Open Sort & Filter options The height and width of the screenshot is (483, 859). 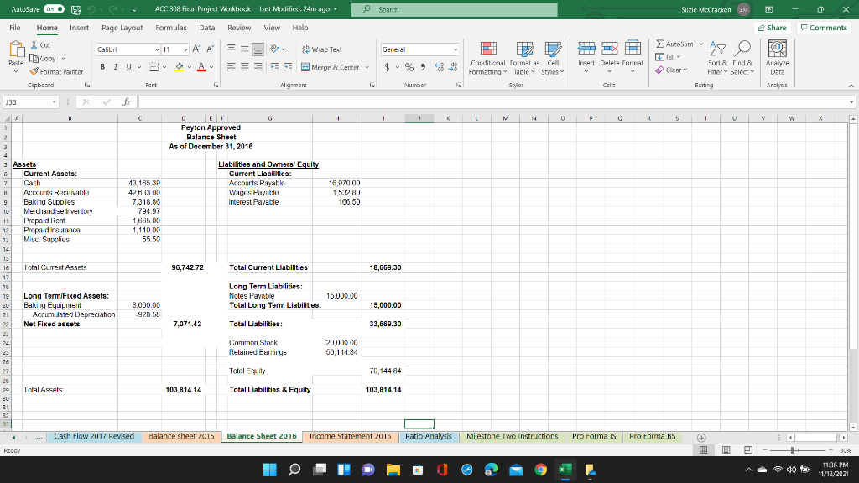(x=716, y=61)
